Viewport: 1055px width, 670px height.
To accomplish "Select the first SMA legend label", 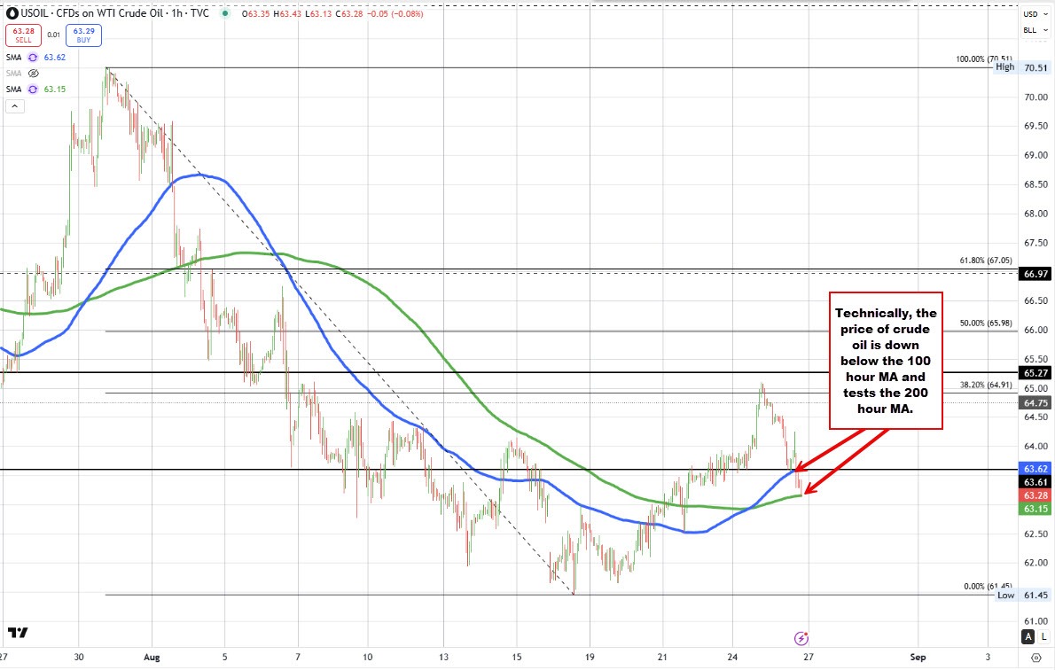I will tap(13, 58).
